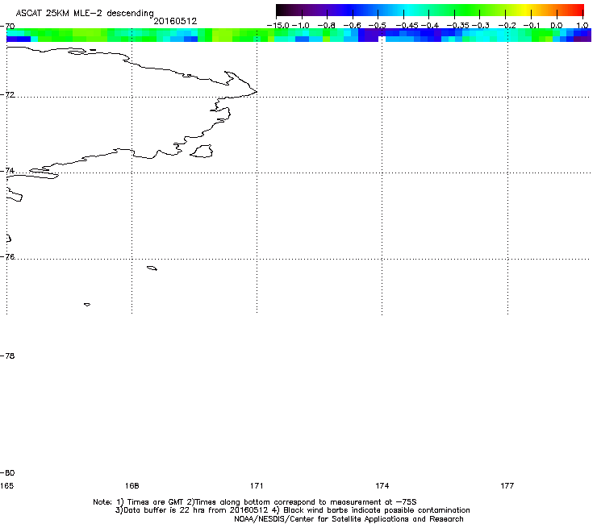Click the red end of the color bar
Viewport: 597px width, 524px height.
(x=578, y=10)
